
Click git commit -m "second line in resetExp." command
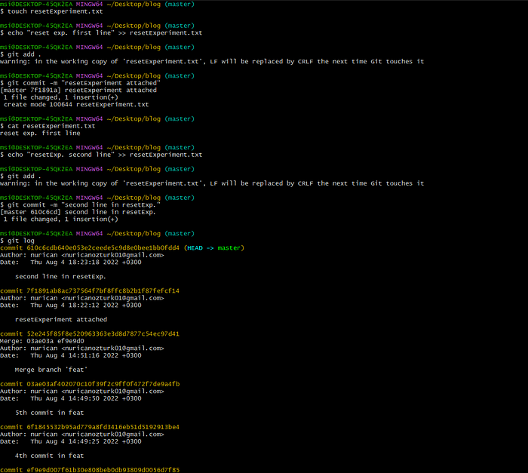80,205
